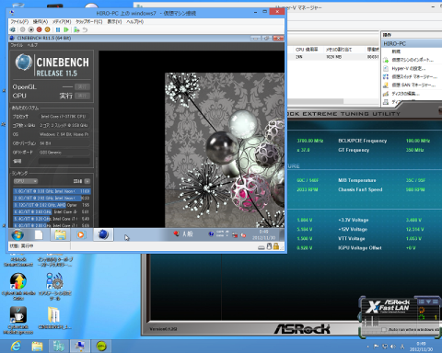Select ranking row 4 Intel Core score 5.61
The image size is (442, 353).
coord(52,211)
